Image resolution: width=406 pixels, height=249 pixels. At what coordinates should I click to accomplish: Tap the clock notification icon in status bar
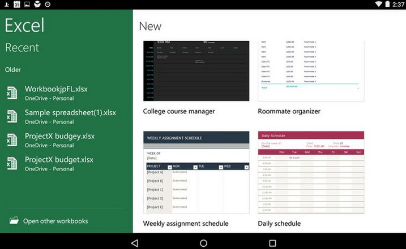tap(48, 4)
